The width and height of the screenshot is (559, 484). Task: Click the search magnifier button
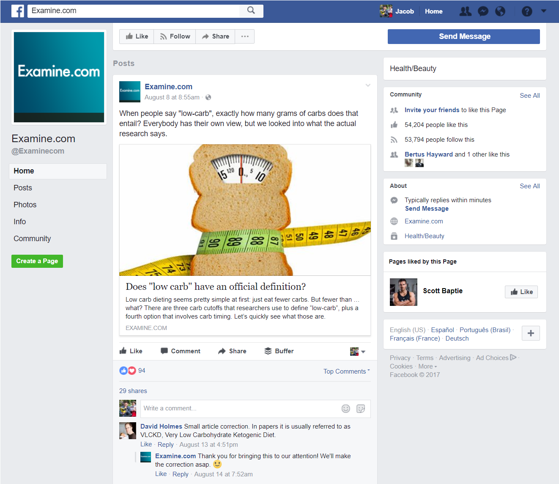click(x=251, y=11)
